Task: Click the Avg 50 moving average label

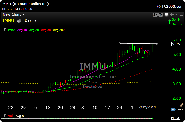Action: point(46,30)
